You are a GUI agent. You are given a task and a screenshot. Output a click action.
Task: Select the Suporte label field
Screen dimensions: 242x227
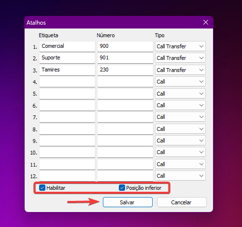[67, 58]
